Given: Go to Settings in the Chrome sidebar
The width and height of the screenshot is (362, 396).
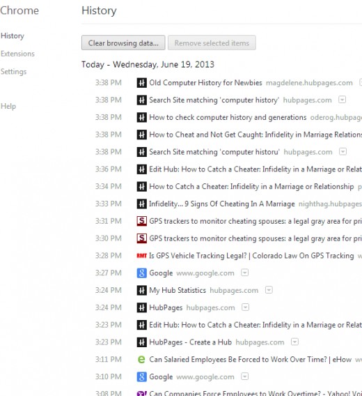Looking at the screenshot, I should coord(14,72).
